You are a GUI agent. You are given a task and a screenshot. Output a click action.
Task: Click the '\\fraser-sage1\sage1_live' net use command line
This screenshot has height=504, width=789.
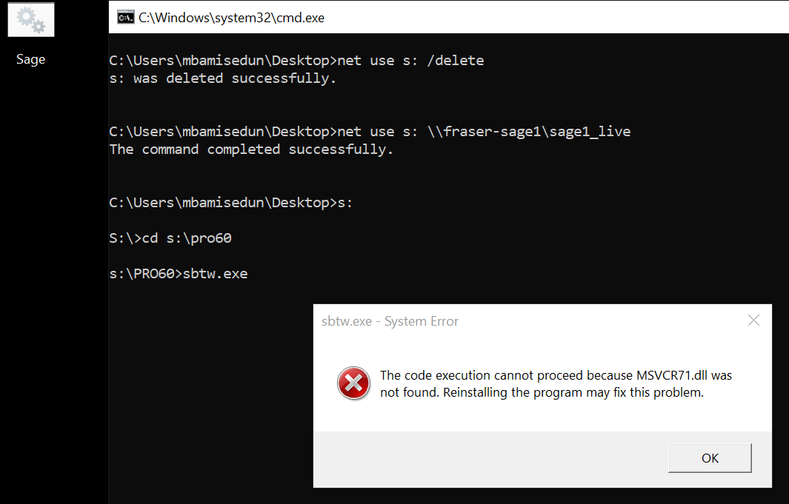pos(370,132)
